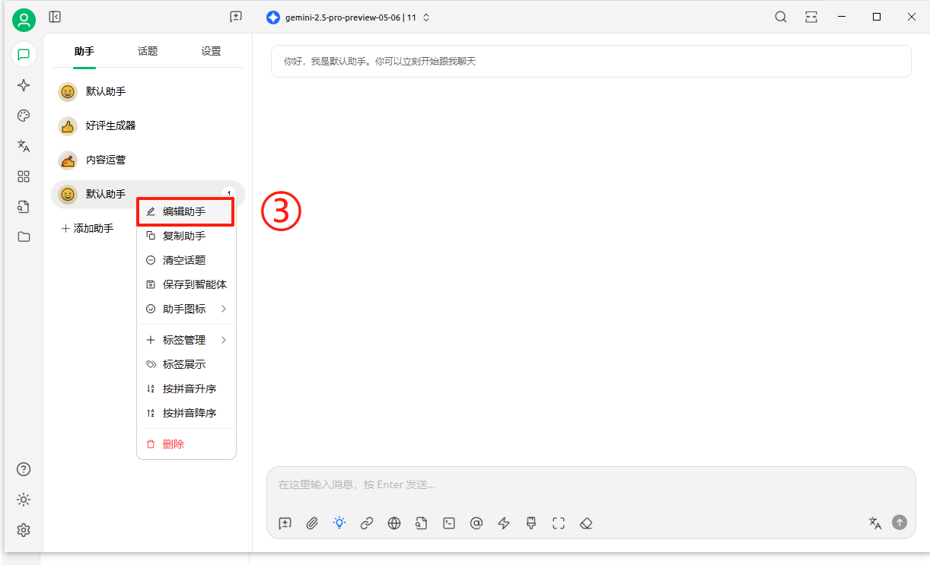The height and width of the screenshot is (565, 930).
Task: Choose 清空话题 from context menu
Action: [186, 260]
